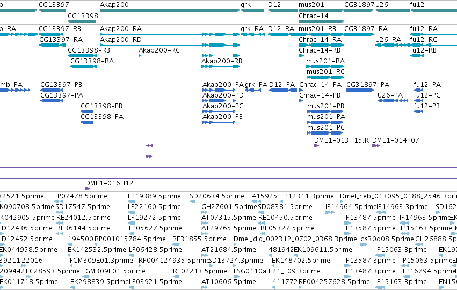The image size is (457, 290).
Task: Click protein CG13397-PB
Action: (x=52, y=90)
